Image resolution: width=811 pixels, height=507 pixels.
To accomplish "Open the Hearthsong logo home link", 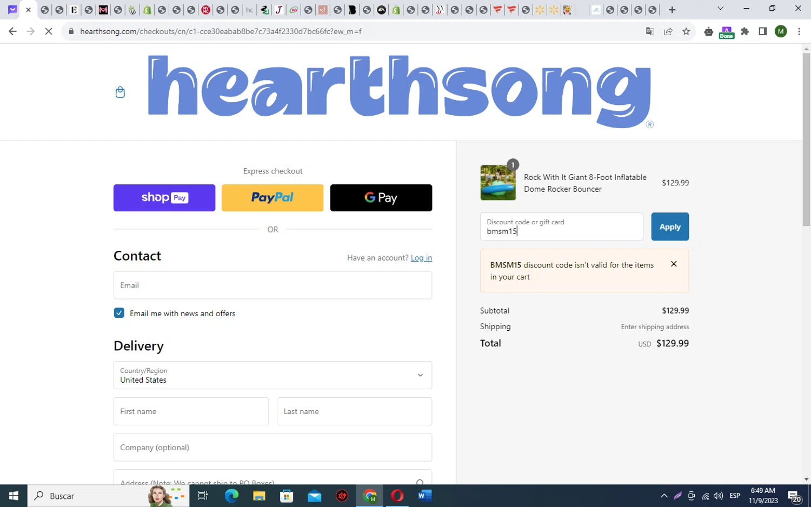I will [400, 91].
